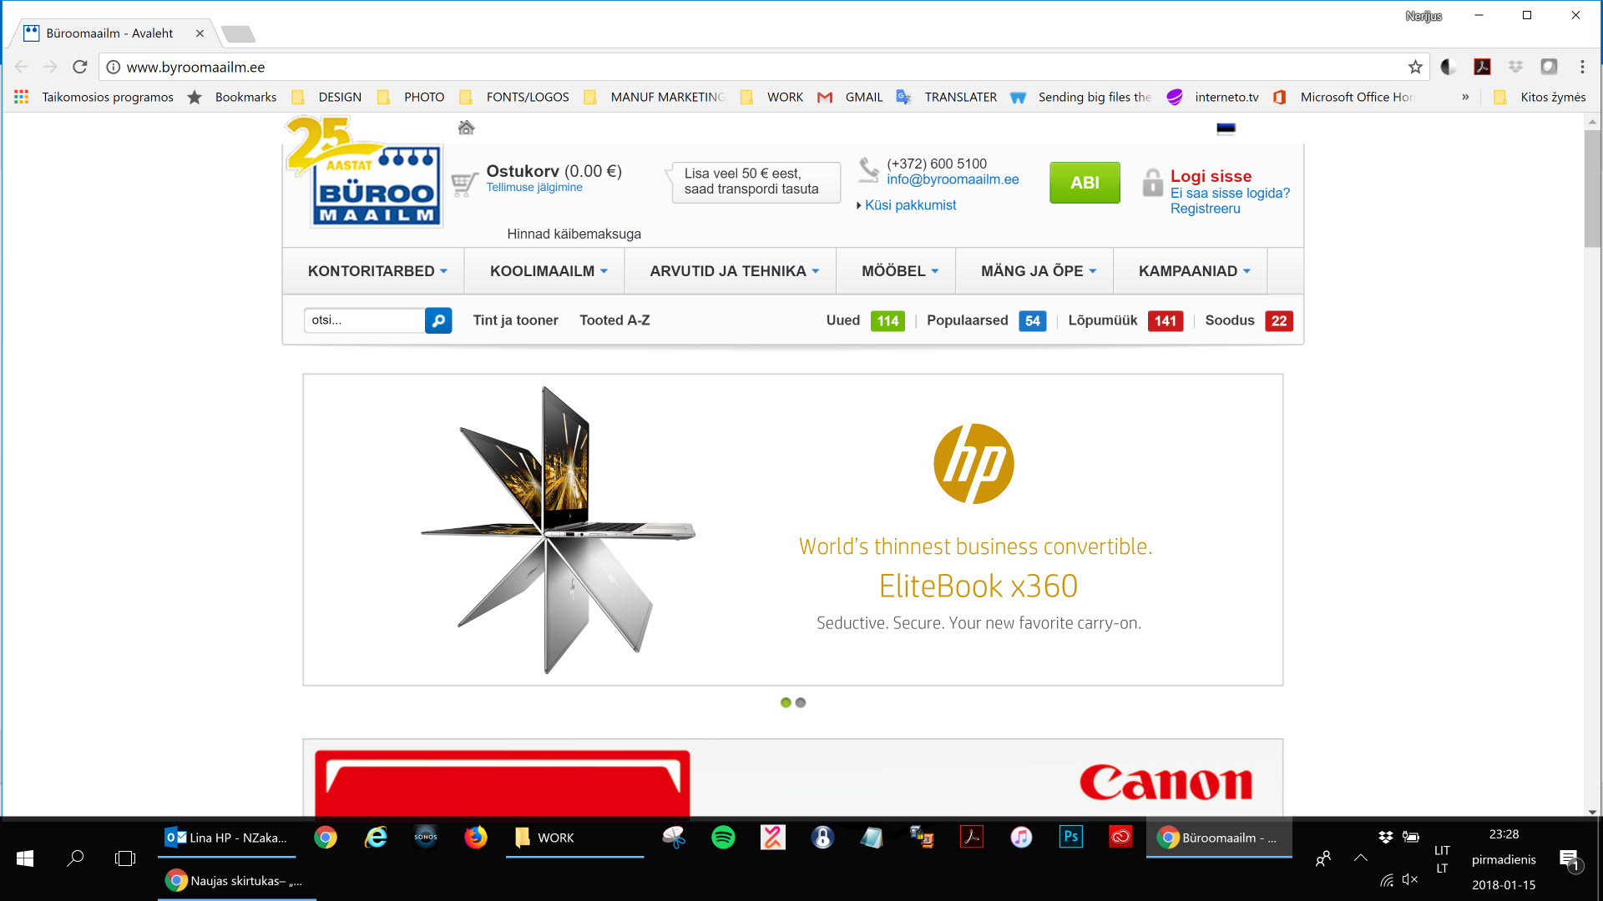Click into the otsi search field

[x=364, y=320]
